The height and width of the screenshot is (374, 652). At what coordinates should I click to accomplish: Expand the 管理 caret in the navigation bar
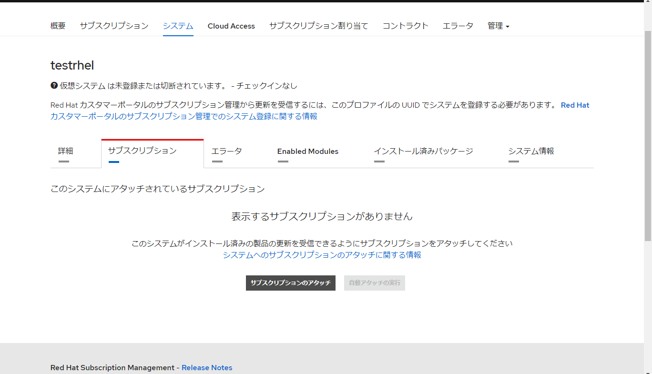coord(509,27)
